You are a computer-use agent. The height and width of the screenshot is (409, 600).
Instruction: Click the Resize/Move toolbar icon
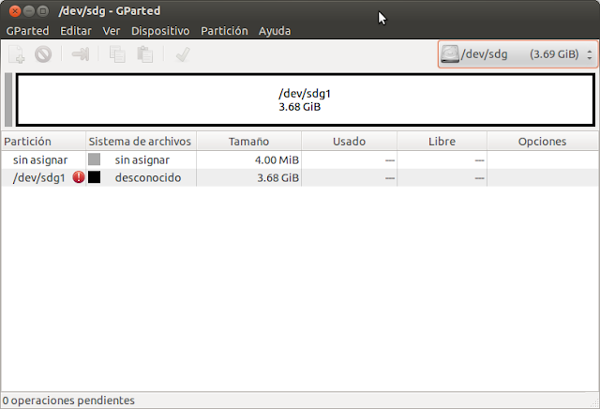81,54
